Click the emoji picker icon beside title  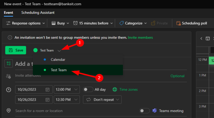[9, 64]
